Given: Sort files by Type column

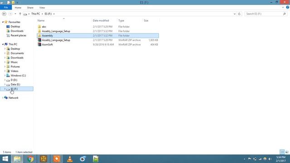Looking at the screenshot, I should pos(121,20).
